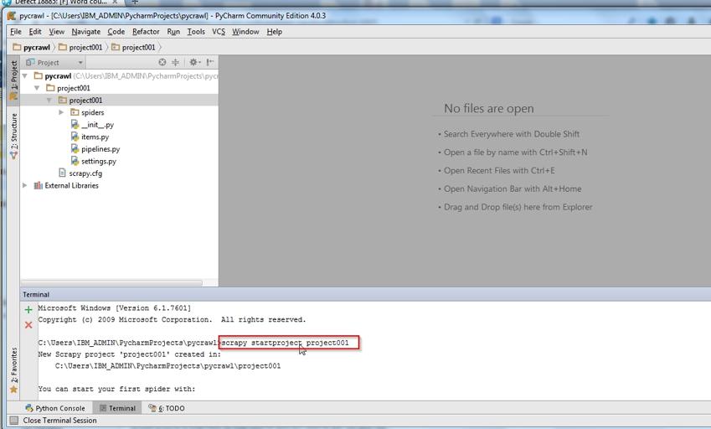Collapse the outer project001 folder
This screenshot has height=429, width=711.
(37, 88)
